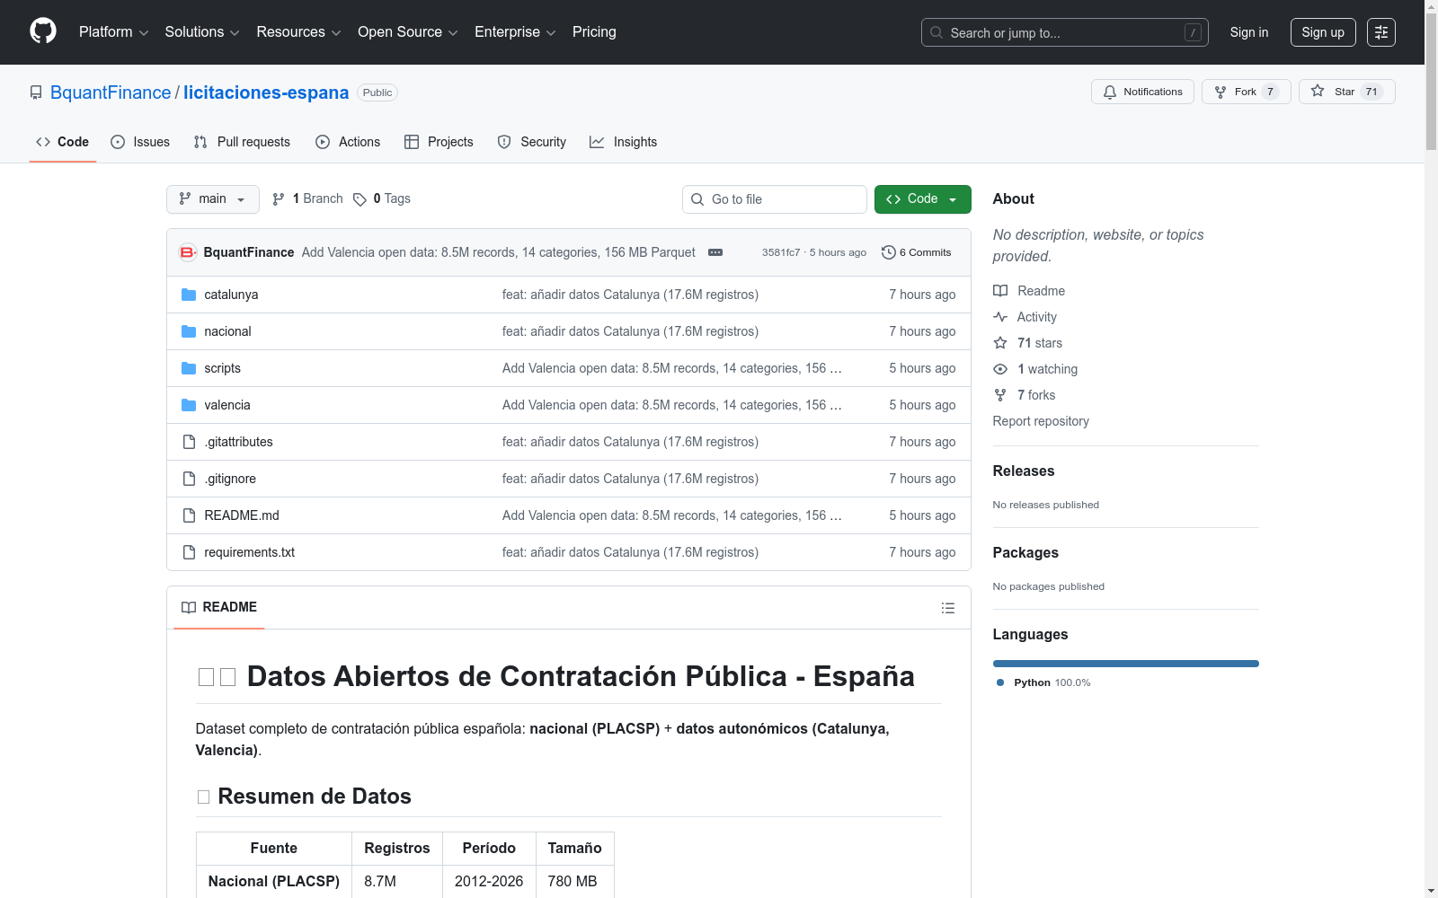The image size is (1438, 898).
Task: View the 7 forks list
Action: click(1025, 395)
